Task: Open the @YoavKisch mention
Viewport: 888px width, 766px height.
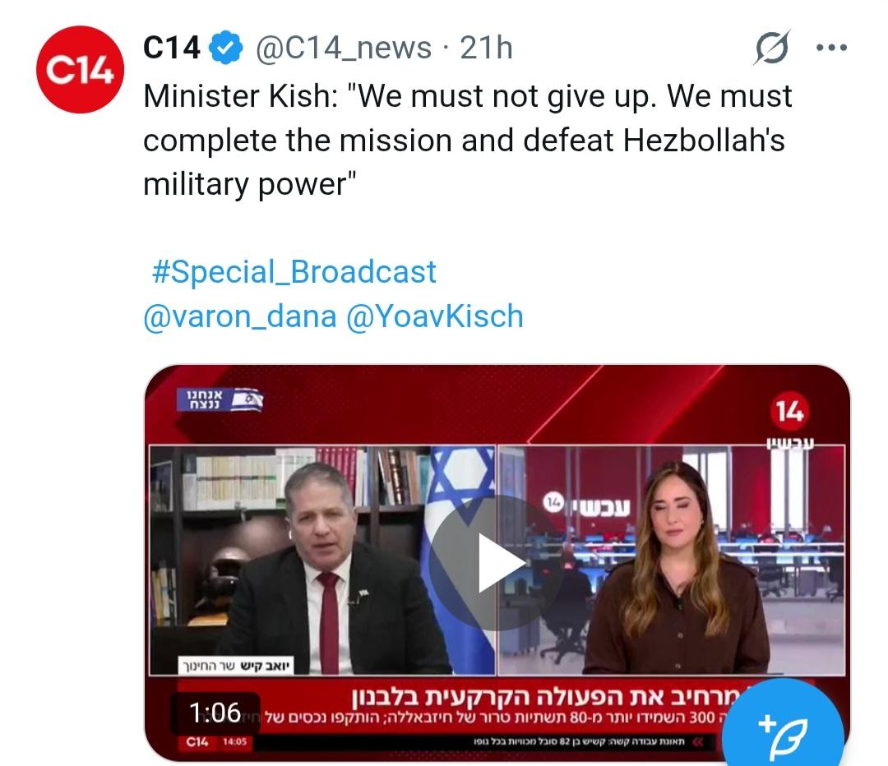Action: (434, 316)
